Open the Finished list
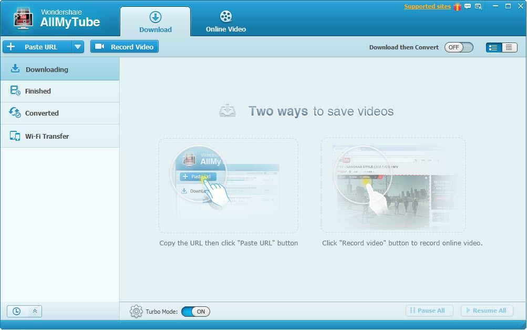The width and height of the screenshot is (527, 330). click(60, 91)
